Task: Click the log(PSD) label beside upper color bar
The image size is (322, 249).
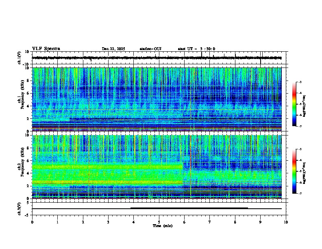Action: click(x=305, y=106)
